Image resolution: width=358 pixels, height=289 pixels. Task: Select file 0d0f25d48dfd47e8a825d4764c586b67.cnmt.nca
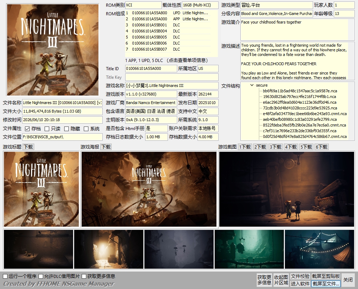[305, 136]
